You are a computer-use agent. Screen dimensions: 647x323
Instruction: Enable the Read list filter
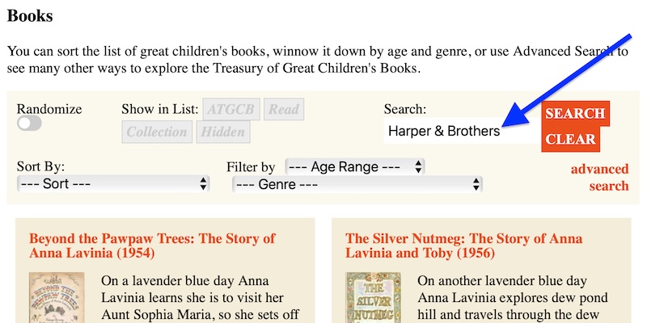[284, 109]
